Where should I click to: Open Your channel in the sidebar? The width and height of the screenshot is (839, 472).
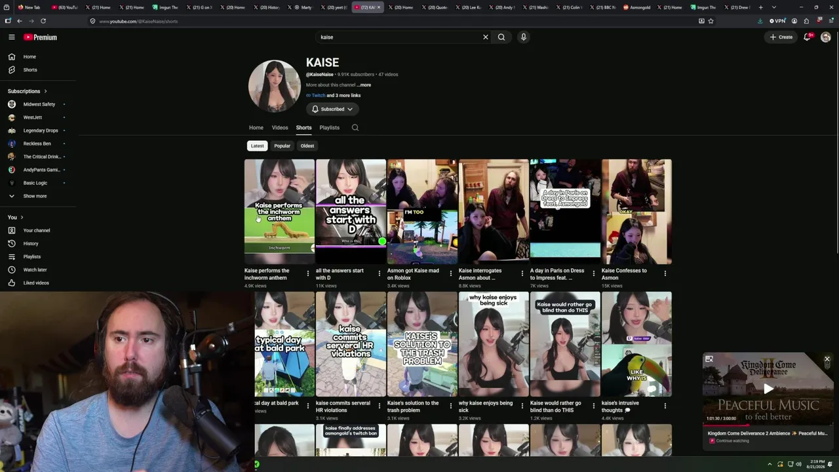pyautogui.click(x=38, y=230)
